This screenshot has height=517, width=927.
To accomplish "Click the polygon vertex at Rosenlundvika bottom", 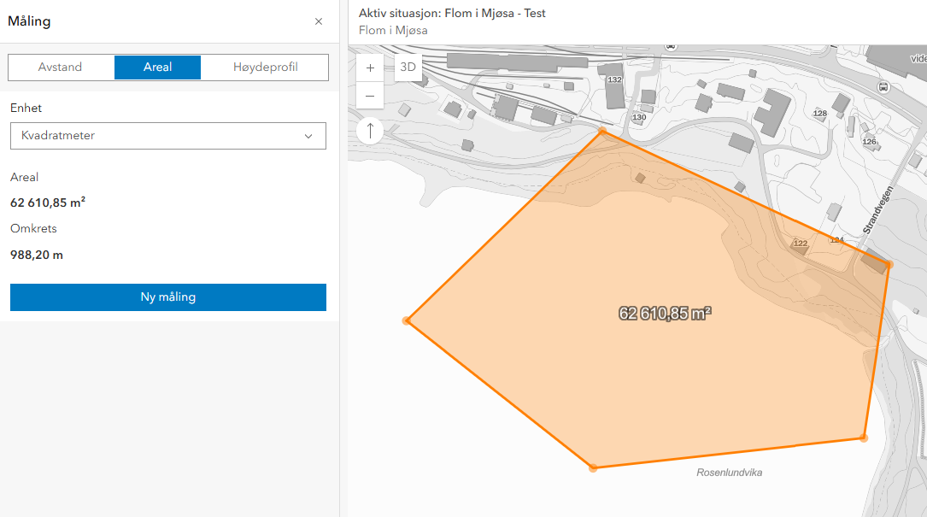I will pos(593,467).
